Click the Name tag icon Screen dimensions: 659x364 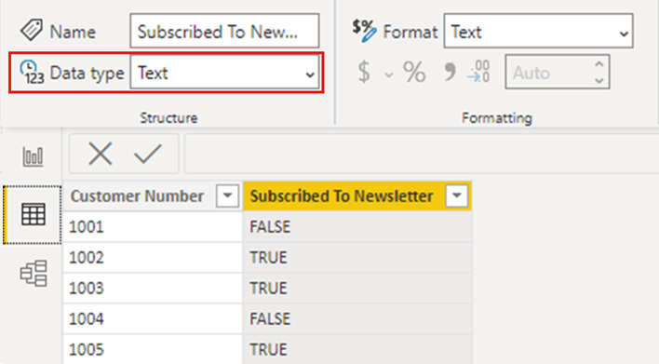[32, 31]
